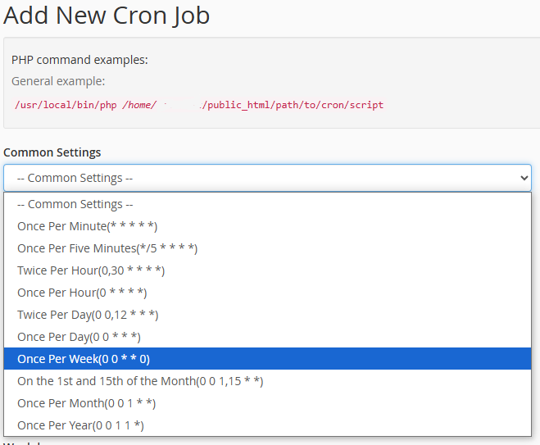
Task: Choose 1st and 15th of the Month option
Action: pos(140,381)
